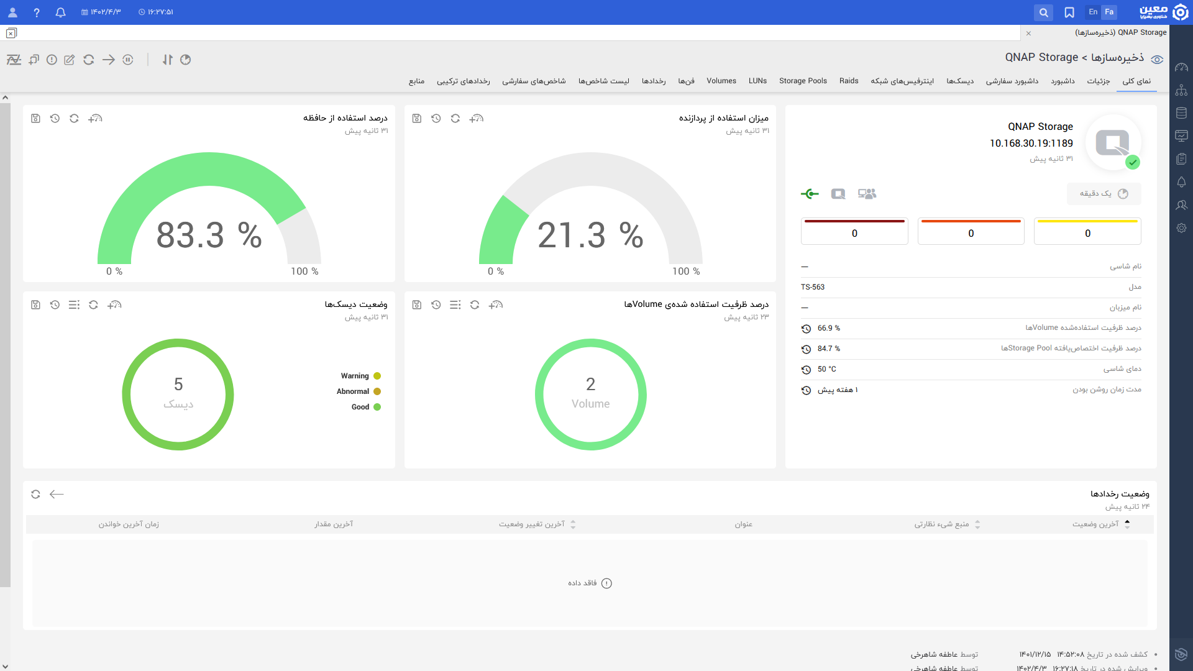Close the QNAP Storage page tab
The height and width of the screenshot is (671, 1193).
tap(1028, 33)
